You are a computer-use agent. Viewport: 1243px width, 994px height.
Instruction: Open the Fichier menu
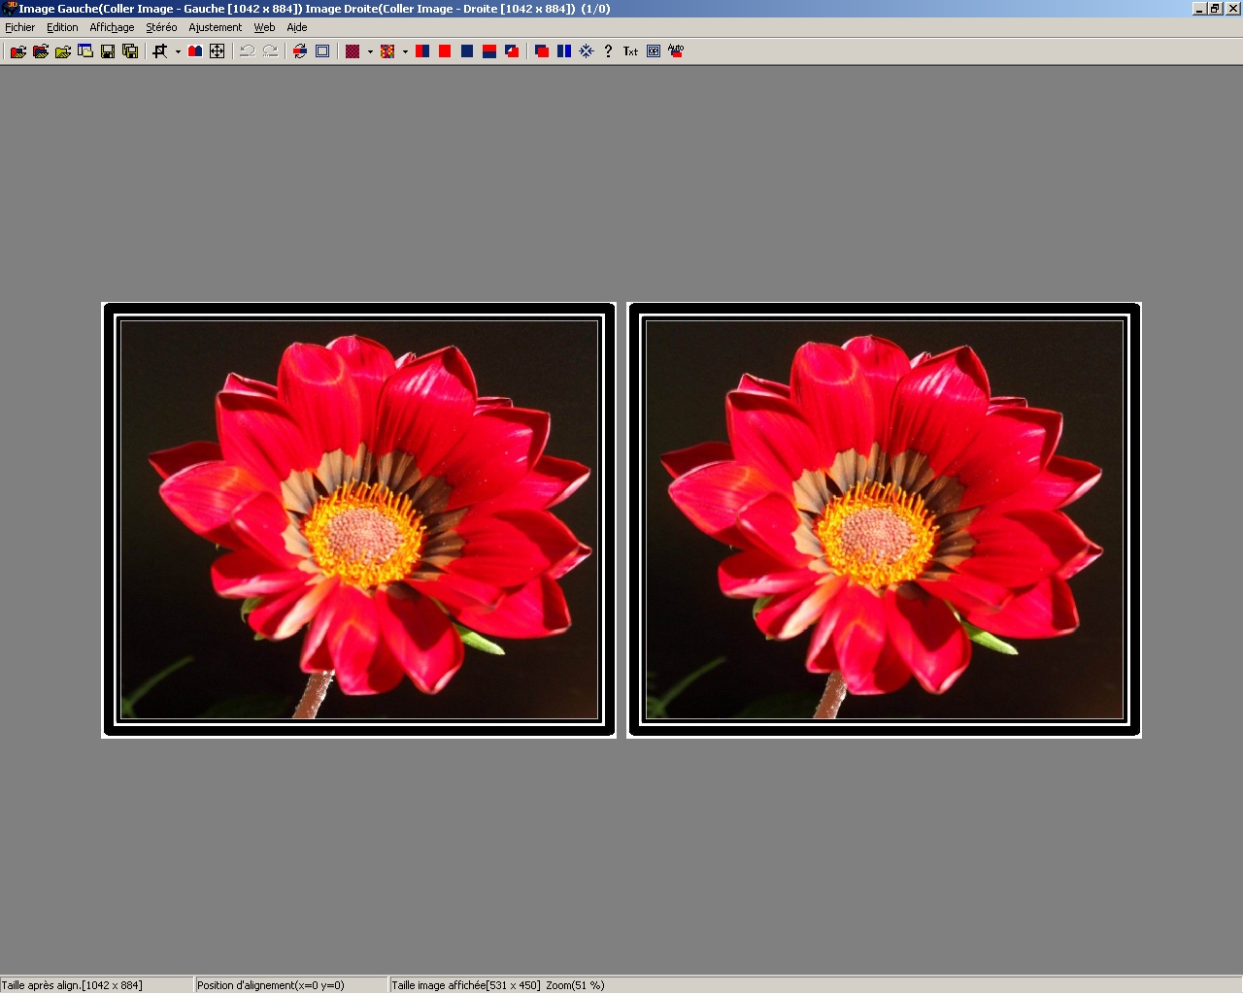click(20, 27)
